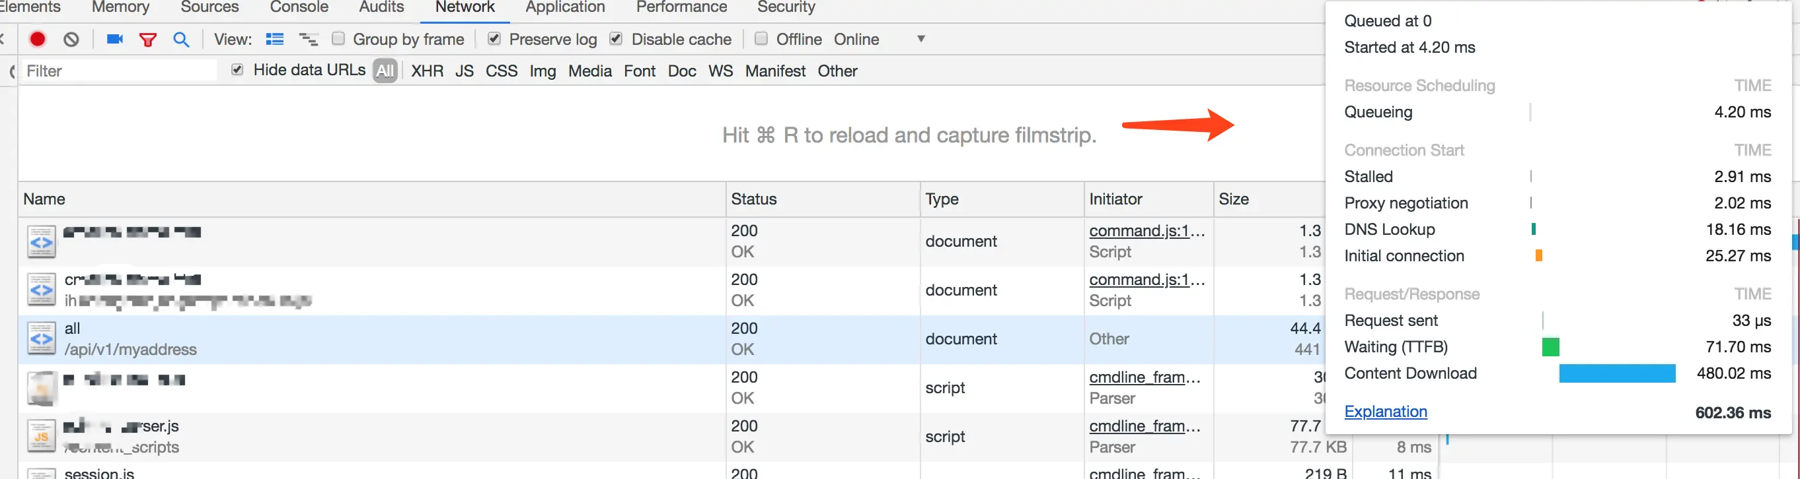Viewport: 1800px width, 479px height.
Task: Open the Security tab
Action: click(x=786, y=7)
